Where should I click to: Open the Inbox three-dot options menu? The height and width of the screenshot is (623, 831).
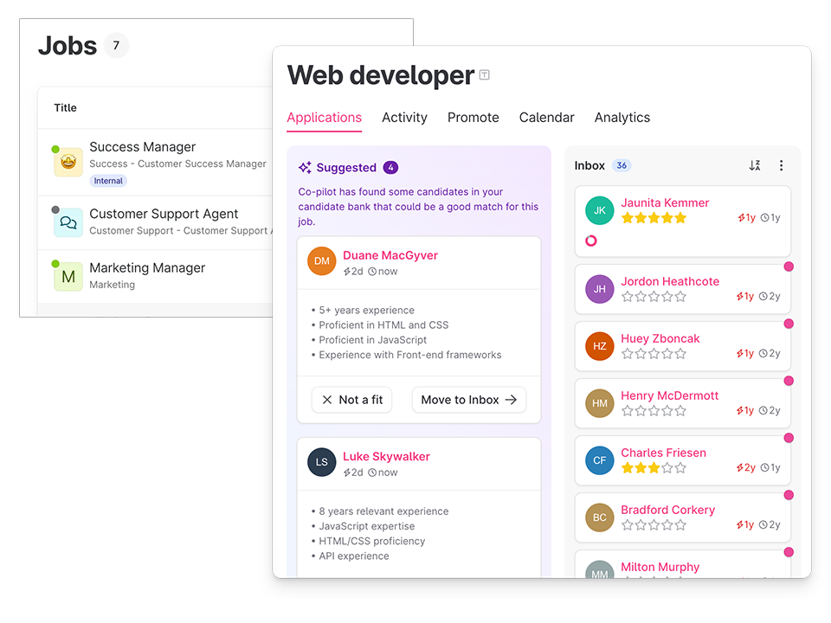[781, 165]
